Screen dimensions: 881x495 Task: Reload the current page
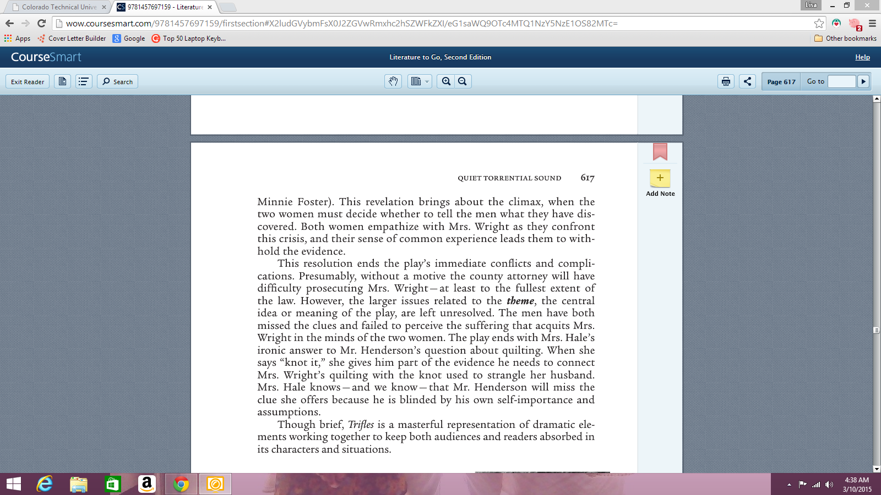(x=41, y=23)
